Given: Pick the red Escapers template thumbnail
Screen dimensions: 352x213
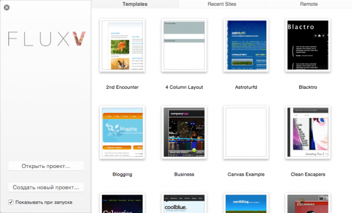Looking at the screenshot, I should click(308, 203).
